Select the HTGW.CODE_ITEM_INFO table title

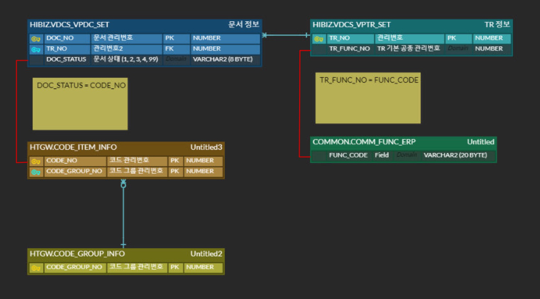click(x=73, y=147)
